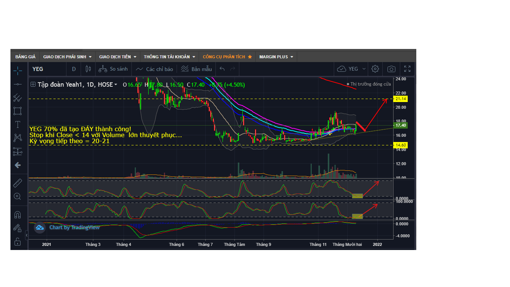This screenshot has height=287, width=510.
Task: Click the +0.75 (+4.50%) change value
Action: [227, 85]
